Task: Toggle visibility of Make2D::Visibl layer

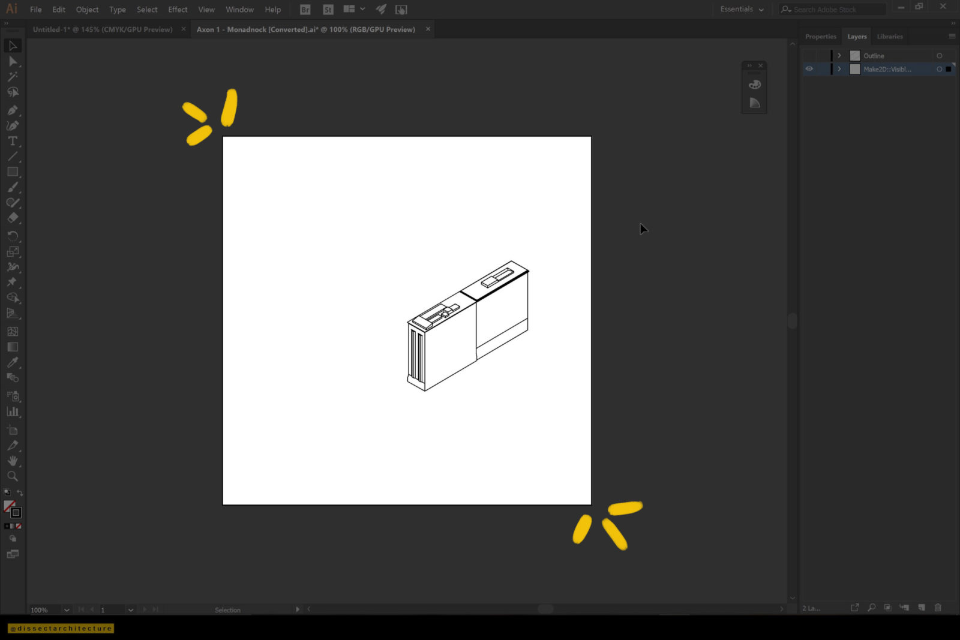Action: coord(809,69)
